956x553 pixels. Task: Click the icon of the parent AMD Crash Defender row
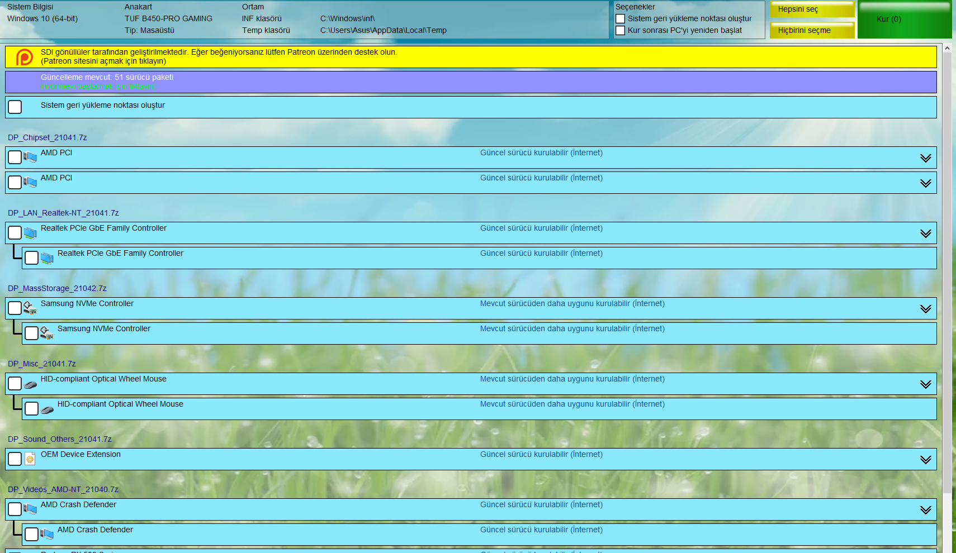coord(30,509)
